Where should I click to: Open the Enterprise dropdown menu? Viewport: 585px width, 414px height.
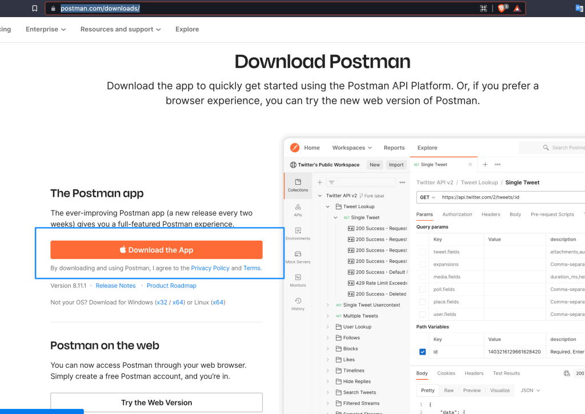[46, 29]
